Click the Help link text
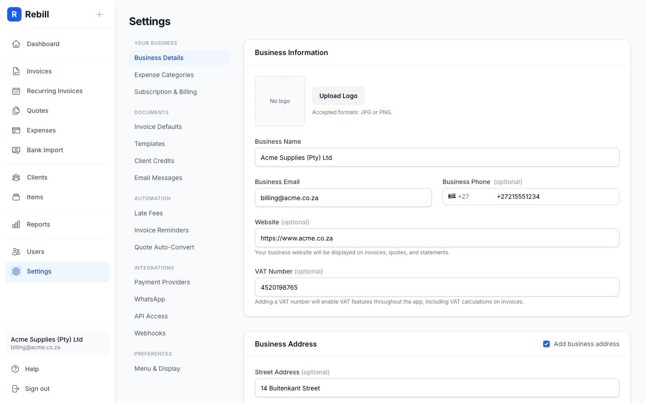This screenshot has width=645, height=403. coord(32,369)
